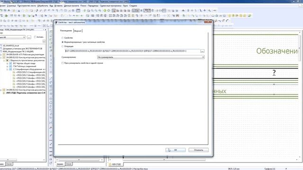Open the Страница menu
This screenshot has width=303, height=170.
coord(11,6)
